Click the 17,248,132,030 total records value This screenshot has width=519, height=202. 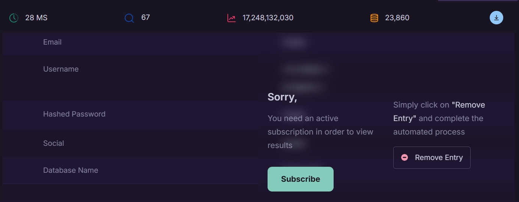(x=268, y=18)
